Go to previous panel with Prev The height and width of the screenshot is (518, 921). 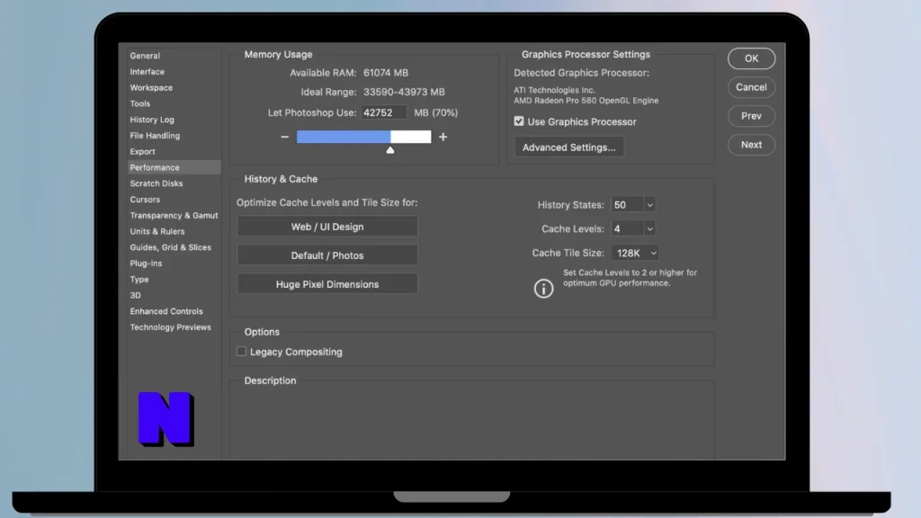tap(751, 116)
